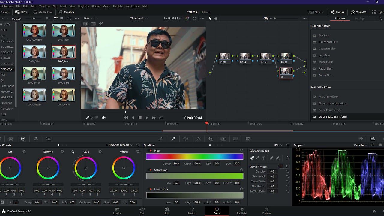Open the Primaries Wheels mode dropdown
384x216 pixels.
pos(120,145)
